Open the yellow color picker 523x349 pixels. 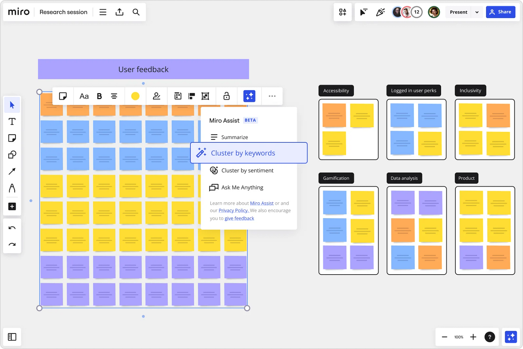[x=135, y=96]
